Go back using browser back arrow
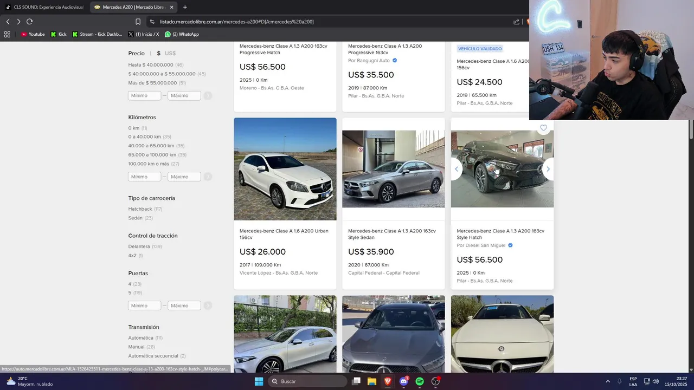The width and height of the screenshot is (694, 390). [8, 22]
